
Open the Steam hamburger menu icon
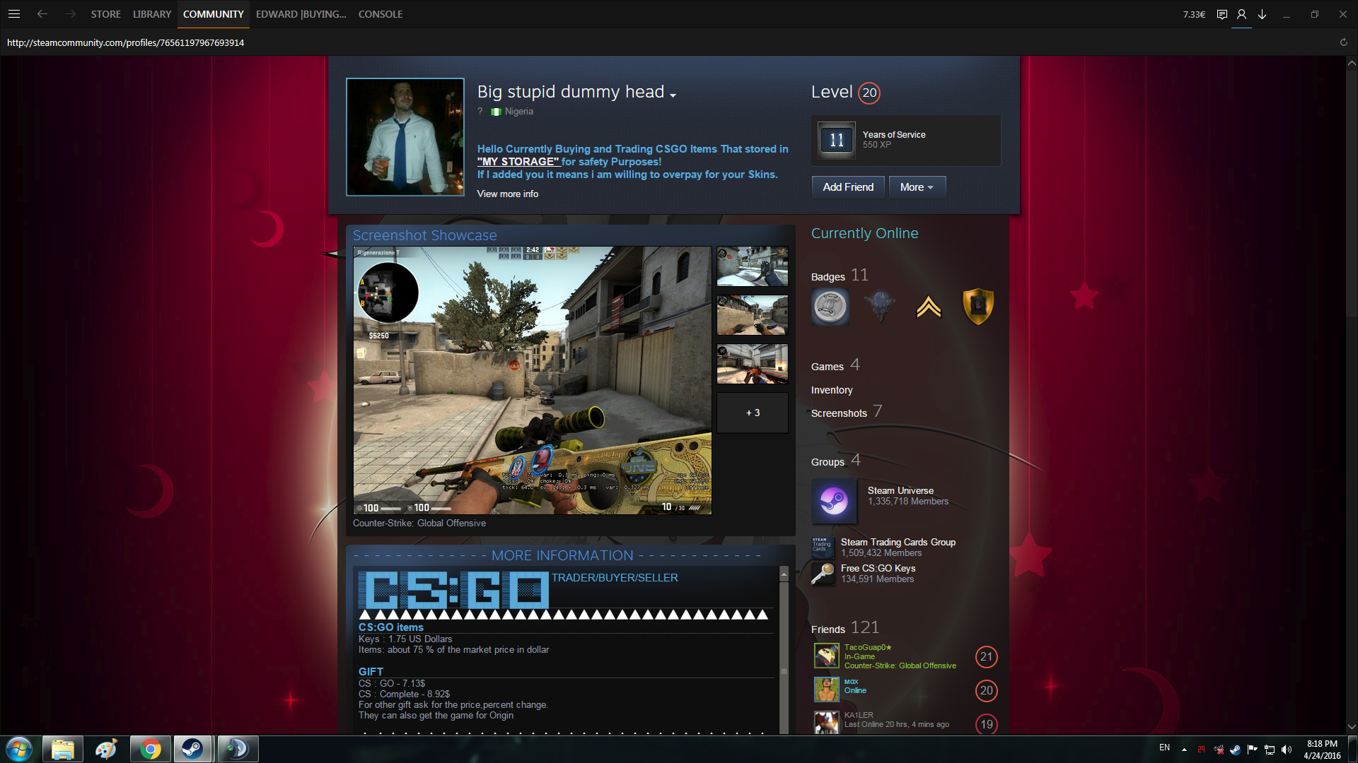click(13, 14)
